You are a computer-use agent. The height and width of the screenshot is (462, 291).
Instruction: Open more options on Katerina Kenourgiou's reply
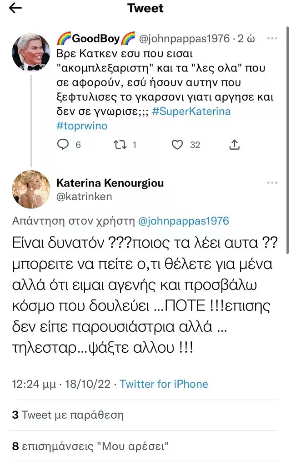[272, 182]
